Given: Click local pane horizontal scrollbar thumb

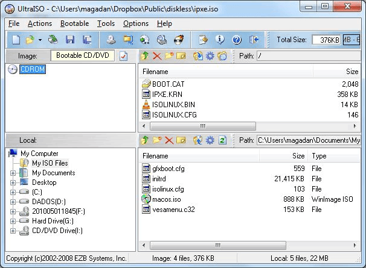Looking at the screenshot, I should tap(218, 245).
